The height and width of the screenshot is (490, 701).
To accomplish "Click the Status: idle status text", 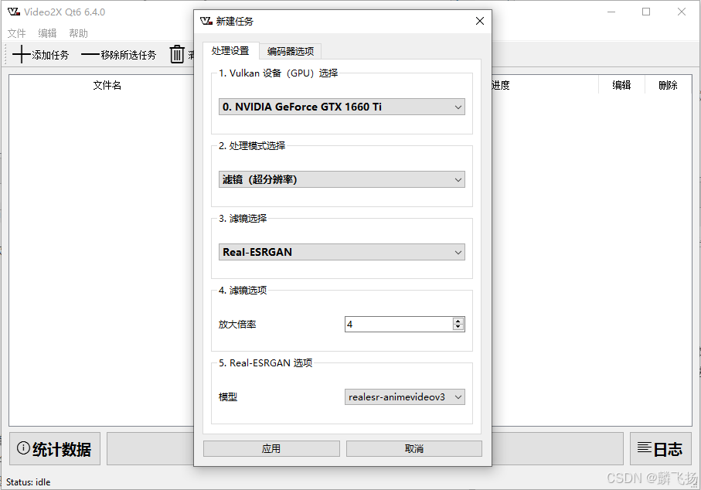I will 28,482.
